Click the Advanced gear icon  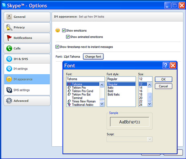[x=9, y=101]
